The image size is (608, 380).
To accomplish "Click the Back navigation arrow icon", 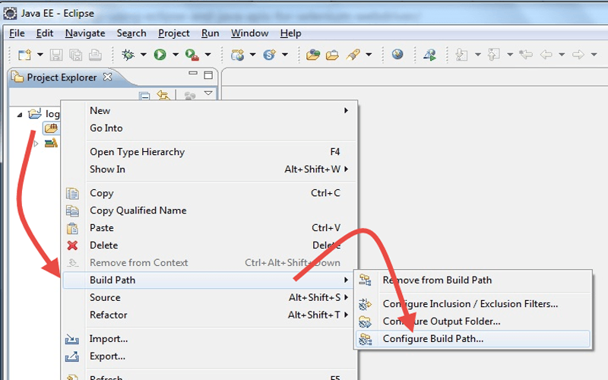I will tap(546, 55).
